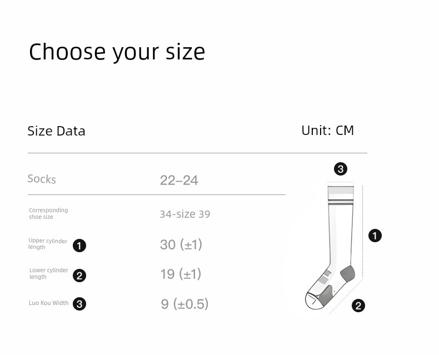Click the 'Unit: CM' text

click(327, 131)
